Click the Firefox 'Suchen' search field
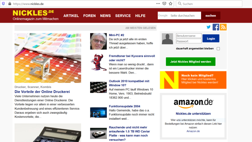The image size is (252, 142). pos(209,4)
